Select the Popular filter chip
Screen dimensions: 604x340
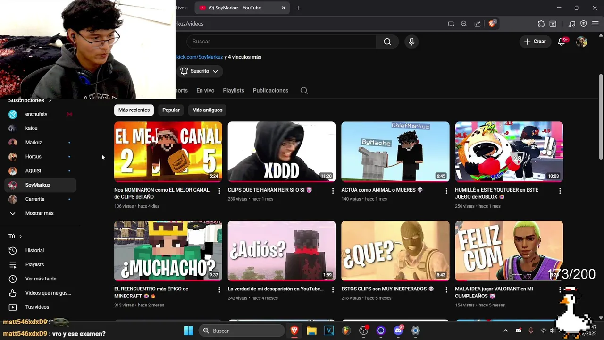coord(171,110)
